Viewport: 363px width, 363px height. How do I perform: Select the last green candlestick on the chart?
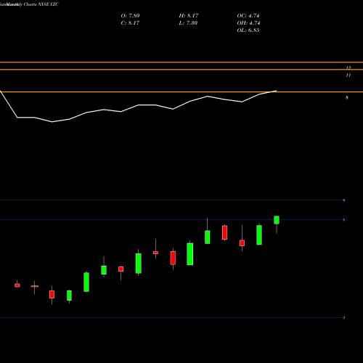pyautogui.click(x=277, y=220)
